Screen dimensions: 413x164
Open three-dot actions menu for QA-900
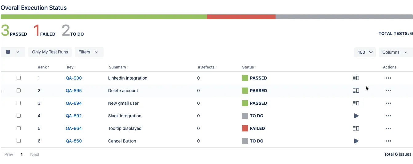click(388, 78)
